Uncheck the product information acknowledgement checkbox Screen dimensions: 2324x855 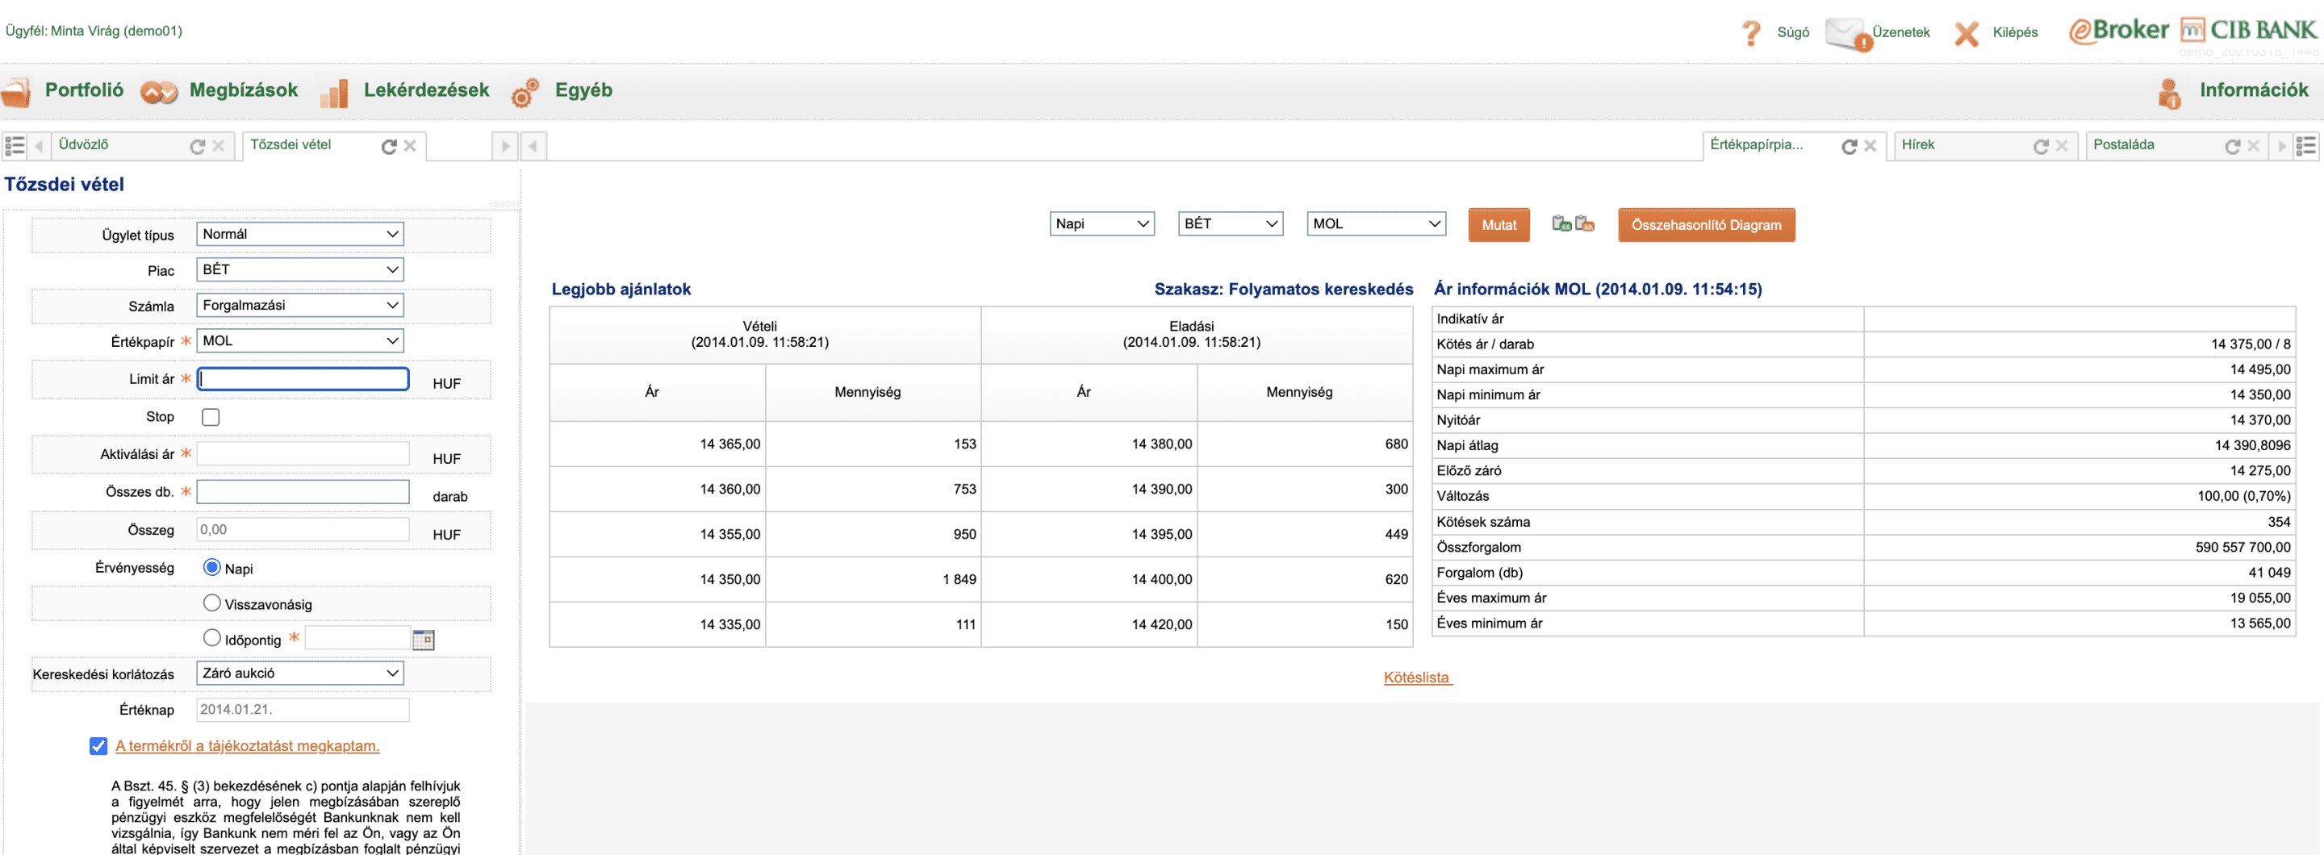[x=98, y=746]
